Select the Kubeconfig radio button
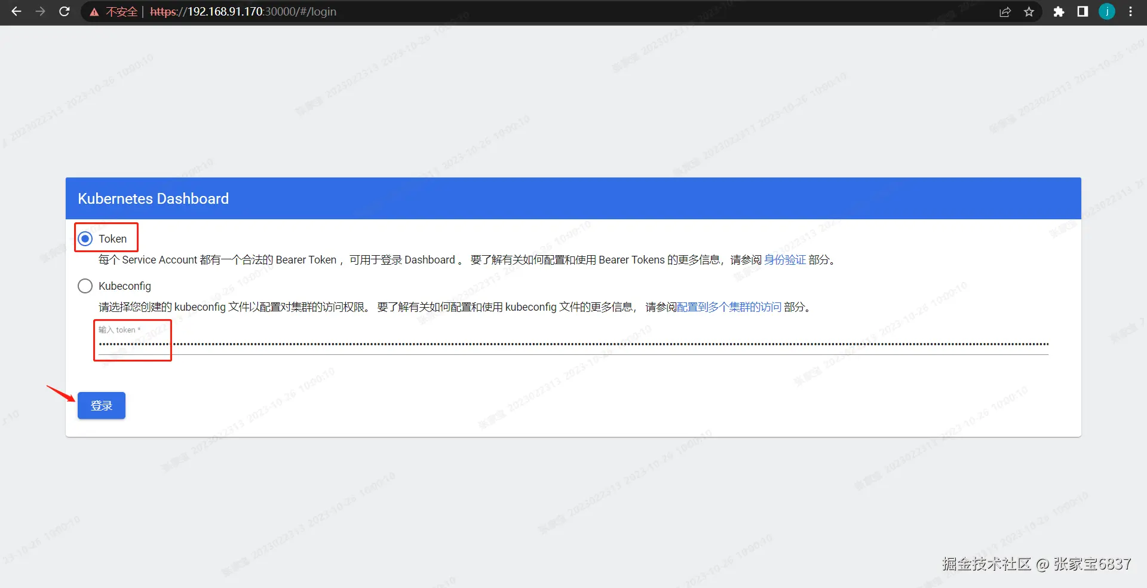This screenshot has width=1147, height=588. point(85,286)
